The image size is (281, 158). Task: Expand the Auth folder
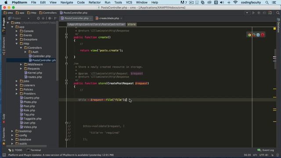pyautogui.click(x=25, y=52)
